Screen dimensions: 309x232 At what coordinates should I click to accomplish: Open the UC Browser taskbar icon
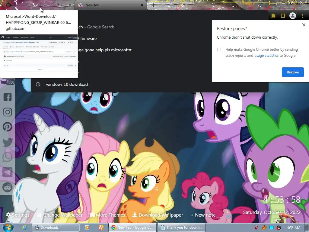[x=101, y=227]
